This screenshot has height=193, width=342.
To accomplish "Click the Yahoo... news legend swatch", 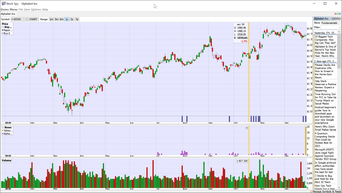I will [3, 130].
